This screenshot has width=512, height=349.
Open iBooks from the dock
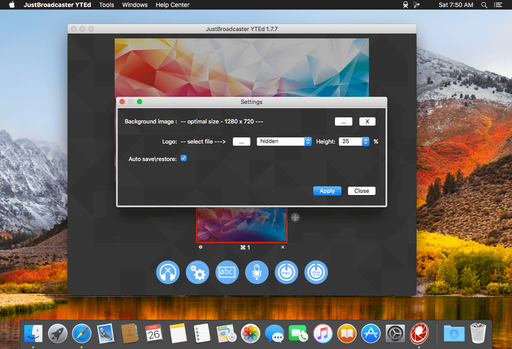(x=347, y=334)
